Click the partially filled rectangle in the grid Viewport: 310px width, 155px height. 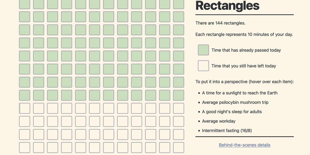[25, 108]
